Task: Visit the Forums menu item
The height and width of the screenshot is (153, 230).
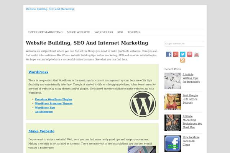Action: click(x=134, y=32)
